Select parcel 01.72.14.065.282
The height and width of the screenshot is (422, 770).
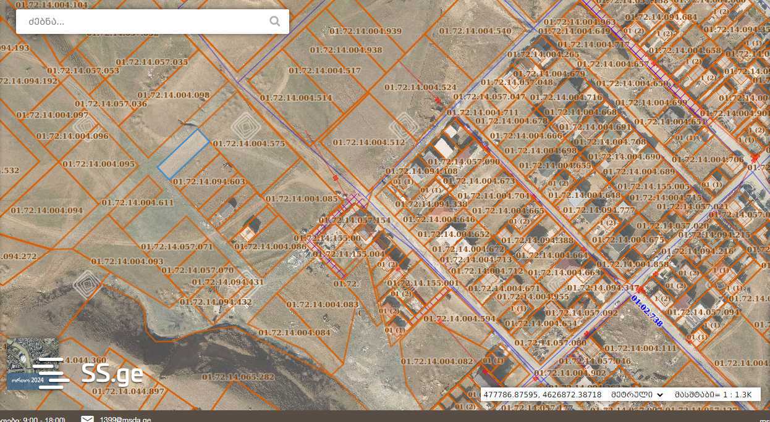[x=237, y=376]
